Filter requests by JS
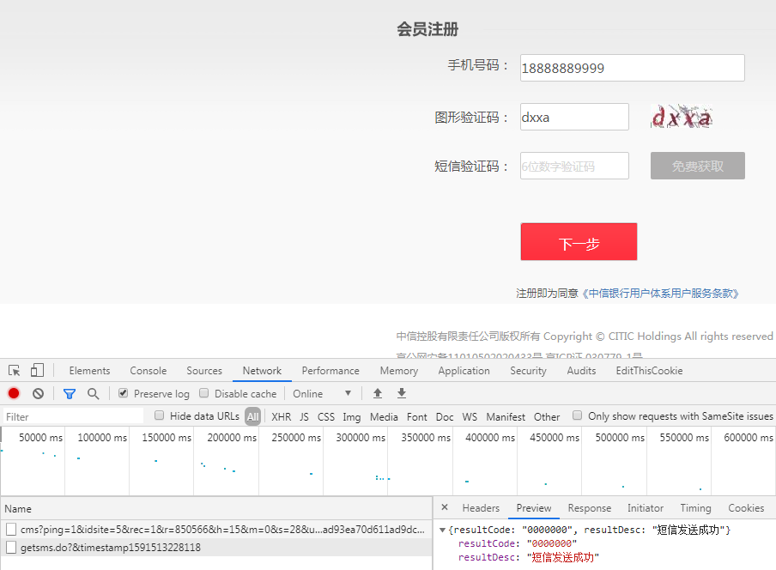Screen dimensions: 776x570 click(x=304, y=416)
